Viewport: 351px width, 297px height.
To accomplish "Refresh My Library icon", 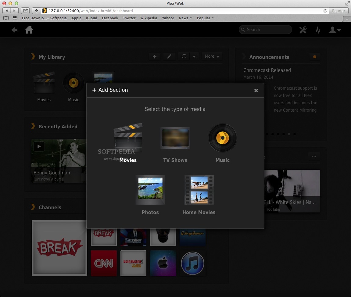I will pyautogui.click(x=184, y=56).
